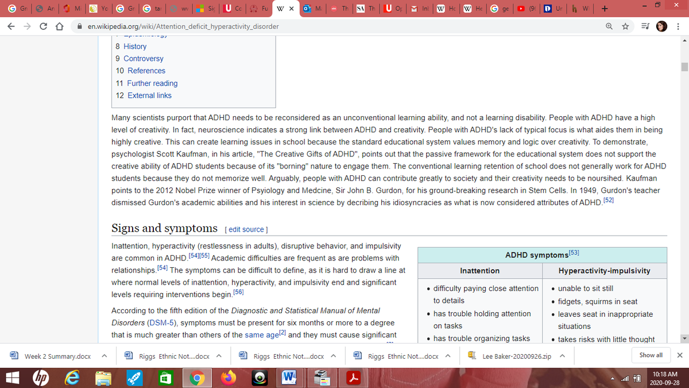Switch to the Outlook mail tab
689x388 pixels.
tap(314, 9)
